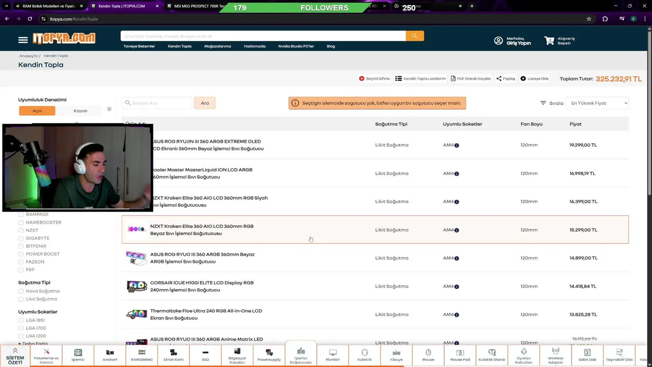Click the ITOPYA.COM logo

[64, 39]
